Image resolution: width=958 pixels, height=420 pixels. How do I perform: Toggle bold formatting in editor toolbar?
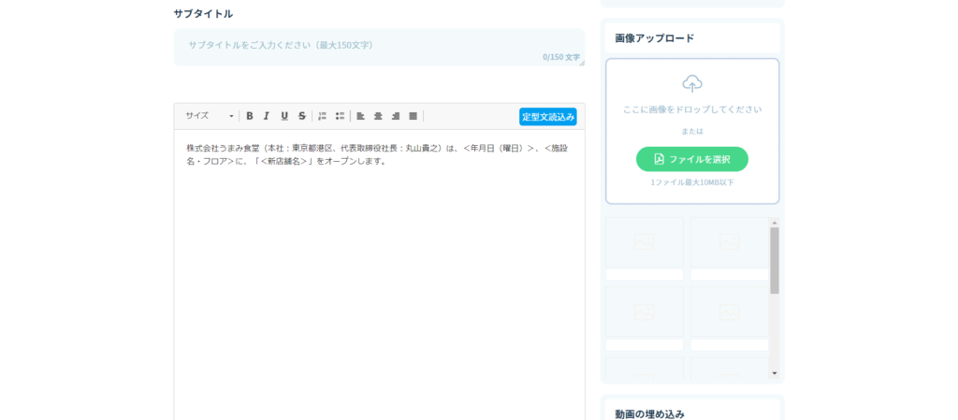tap(250, 116)
